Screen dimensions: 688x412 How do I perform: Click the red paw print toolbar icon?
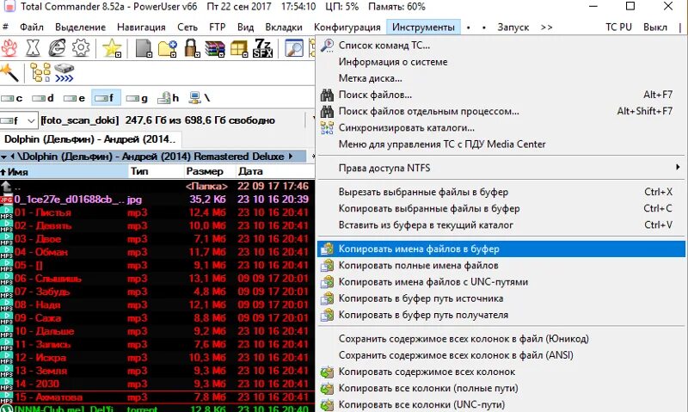tap(9, 48)
